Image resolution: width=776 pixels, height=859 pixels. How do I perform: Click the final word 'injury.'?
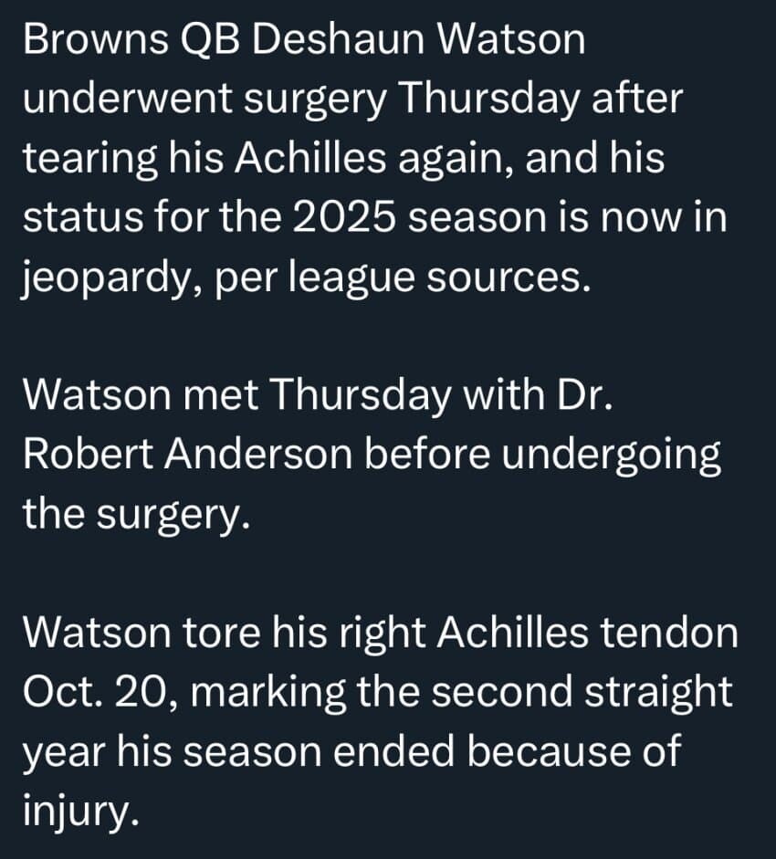coord(80,809)
